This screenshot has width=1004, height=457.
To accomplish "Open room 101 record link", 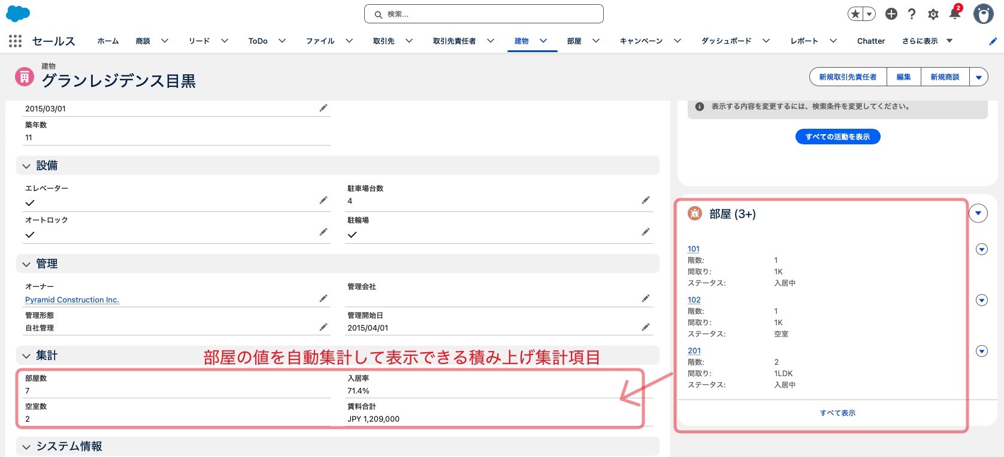I will point(694,249).
